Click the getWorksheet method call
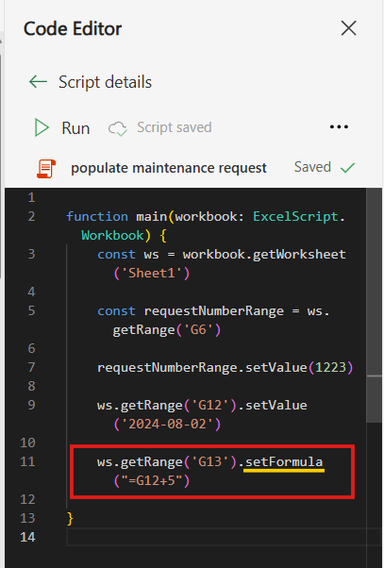 299,255
